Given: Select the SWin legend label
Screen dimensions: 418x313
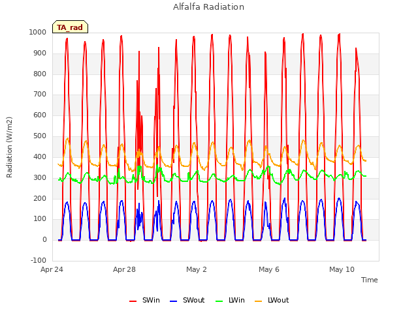Looking at the screenshot, I should pyautogui.click(x=151, y=300).
